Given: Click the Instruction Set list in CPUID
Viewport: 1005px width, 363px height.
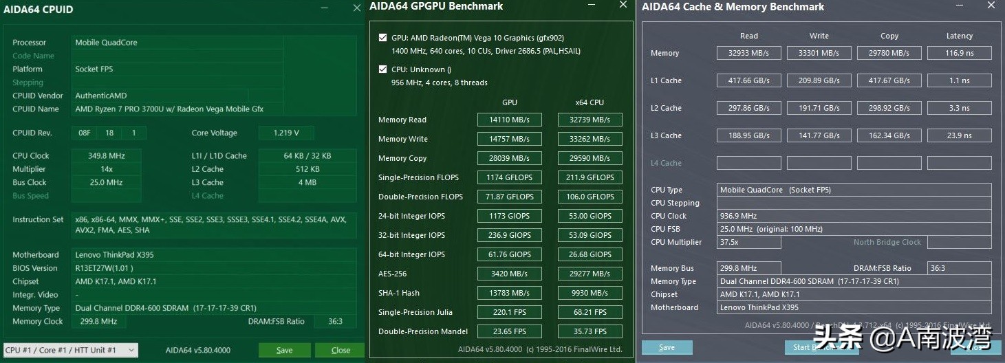Looking at the screenshot, I should tap(213, 225).
